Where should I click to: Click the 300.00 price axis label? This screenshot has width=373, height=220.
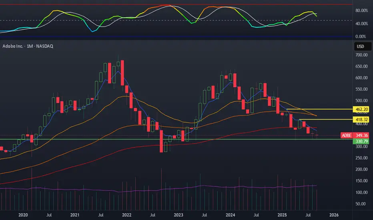coord(361,146)
